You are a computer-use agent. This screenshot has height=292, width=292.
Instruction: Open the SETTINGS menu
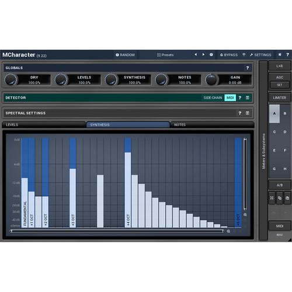click(260, 55)
